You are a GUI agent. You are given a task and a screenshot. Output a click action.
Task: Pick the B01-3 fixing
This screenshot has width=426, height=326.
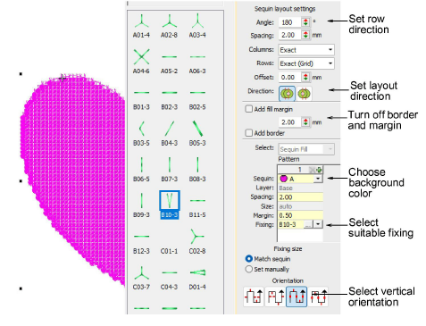coord(141,99)
